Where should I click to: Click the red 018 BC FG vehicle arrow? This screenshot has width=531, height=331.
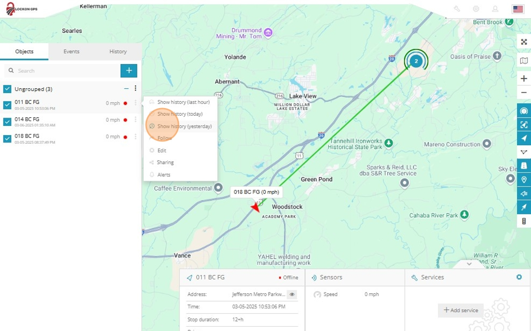coord(256,207)
